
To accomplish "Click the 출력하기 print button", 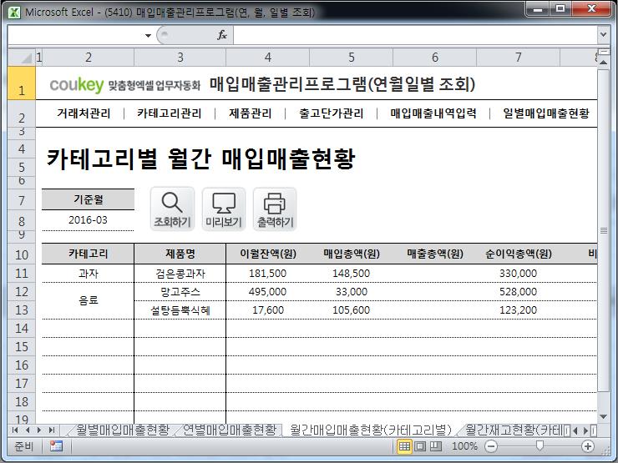I will (275, 209).
